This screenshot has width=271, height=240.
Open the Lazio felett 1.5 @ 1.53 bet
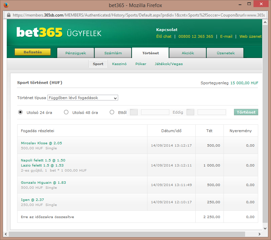(42, 165)
